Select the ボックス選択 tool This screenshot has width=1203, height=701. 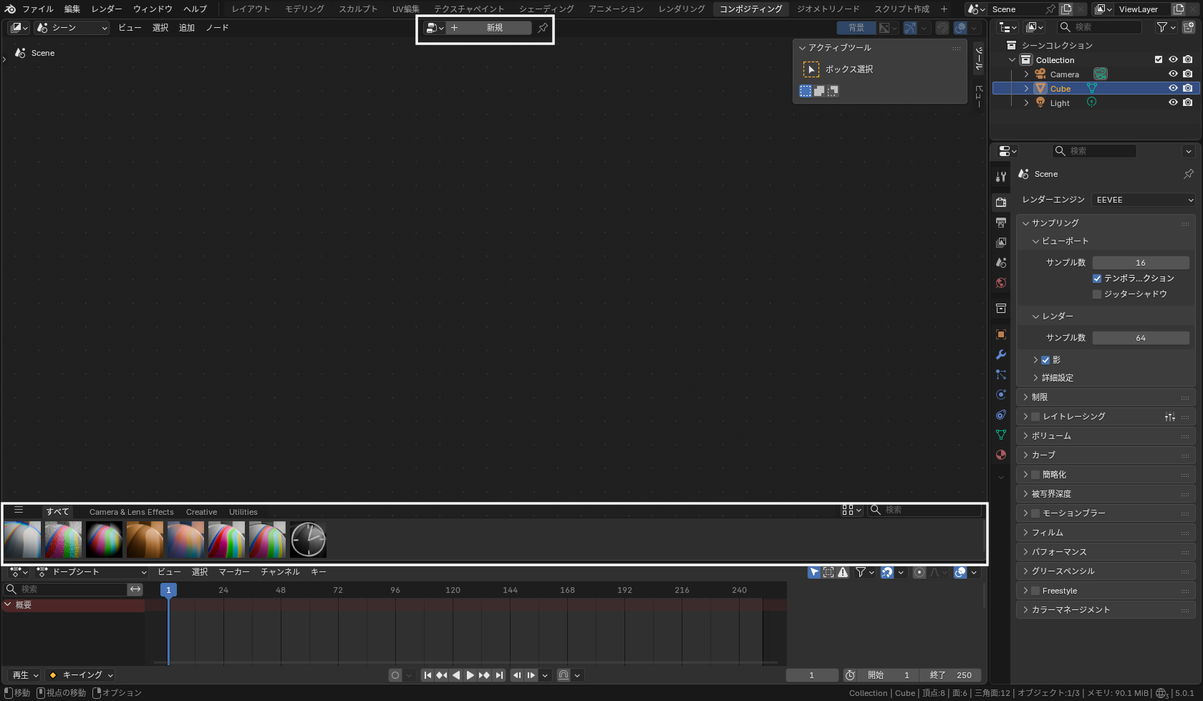(811, 69)
